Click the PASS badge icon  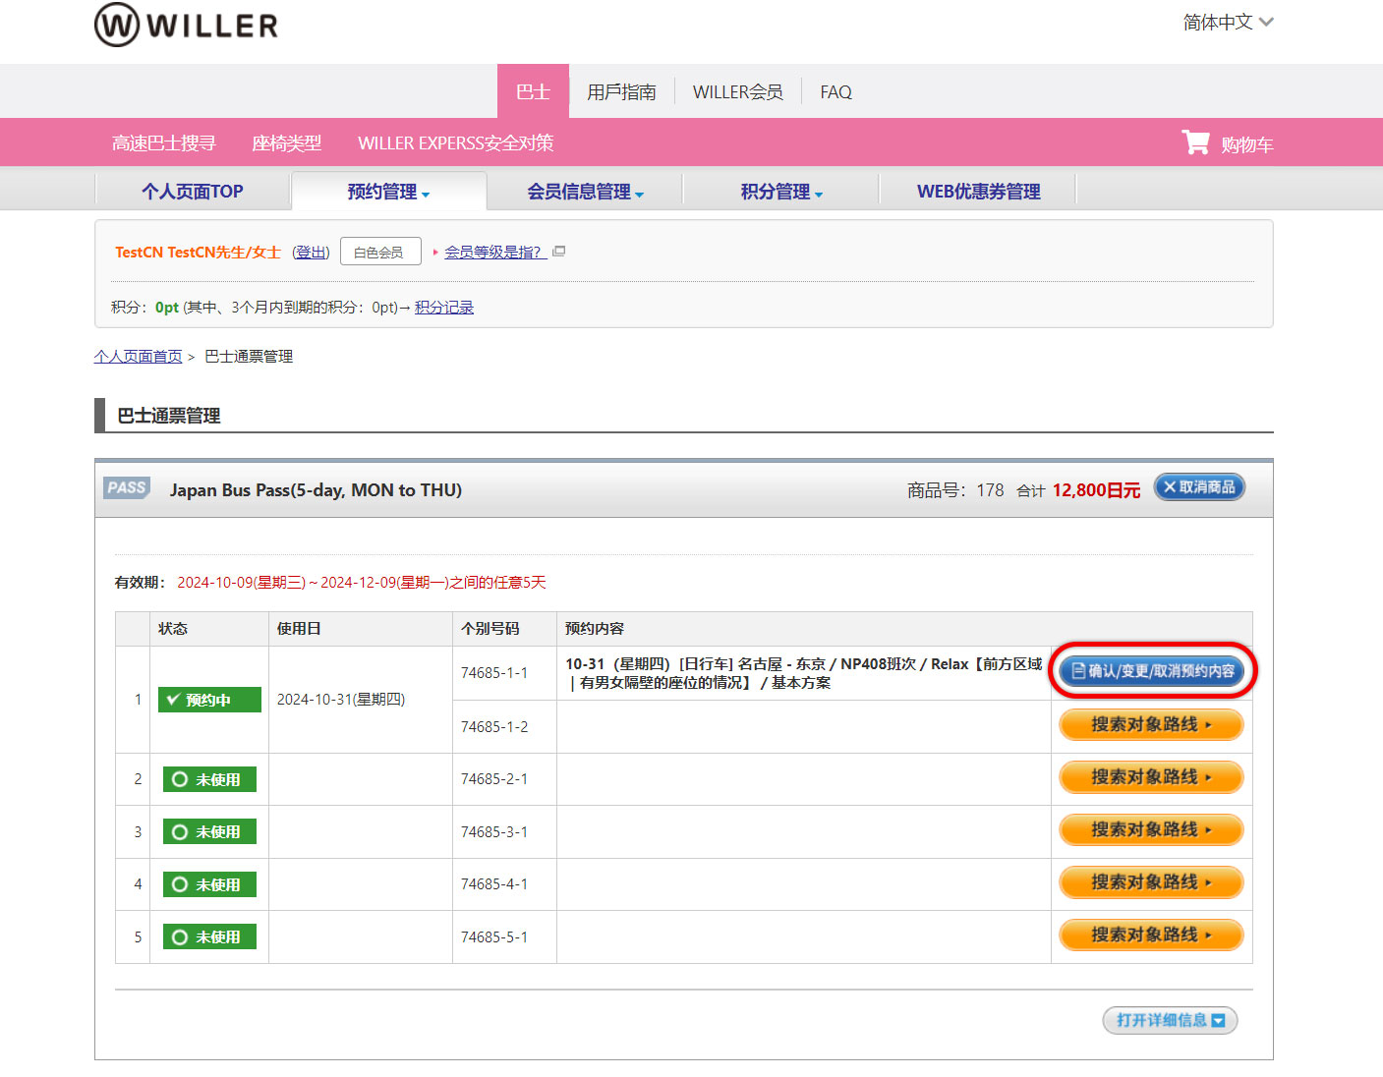point(127,488)
